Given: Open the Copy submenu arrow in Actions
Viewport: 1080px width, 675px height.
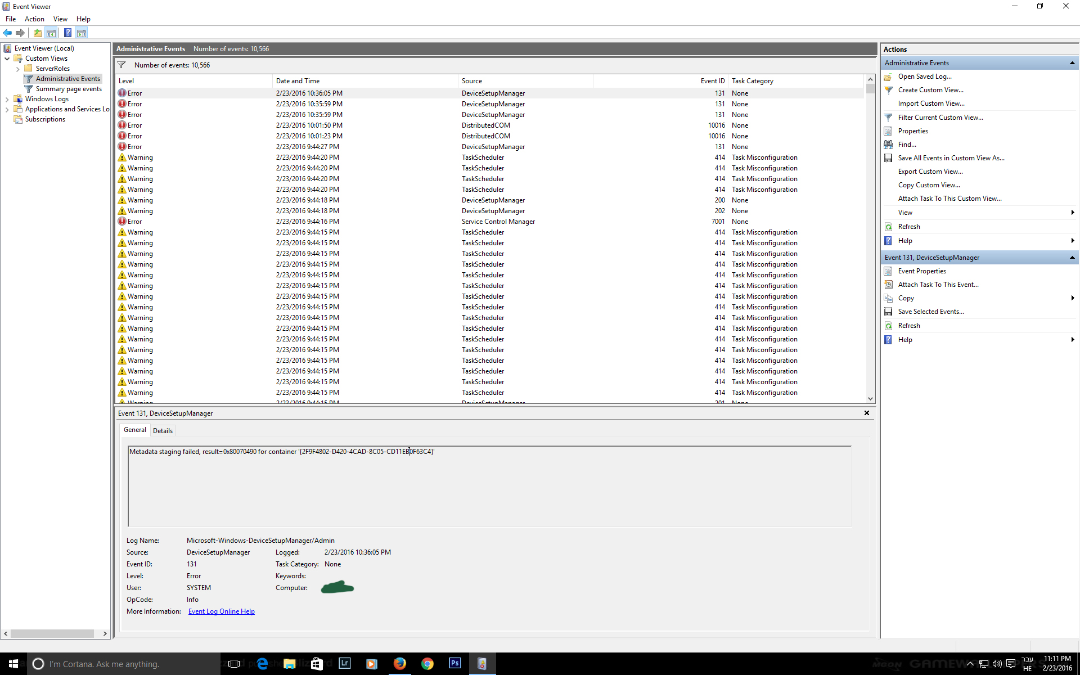Looking at the screenshot, I should (1073, 298).
